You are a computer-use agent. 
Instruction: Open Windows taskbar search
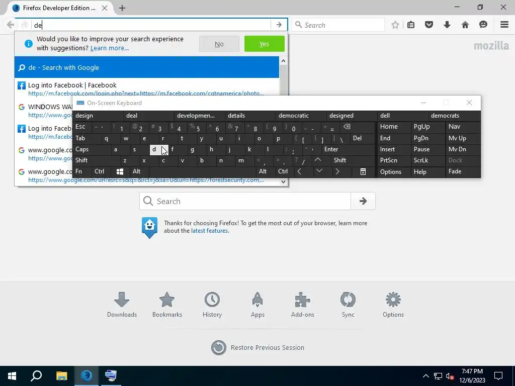pos(36,376)
